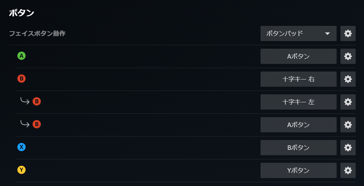
Task: Open gear settings next to 十字キー 右
Action: point(348,79)
